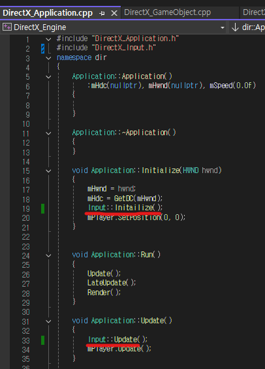
Task: Collapse the #include block at line 1
Action: pyautogui.click(x=48, y=39)
